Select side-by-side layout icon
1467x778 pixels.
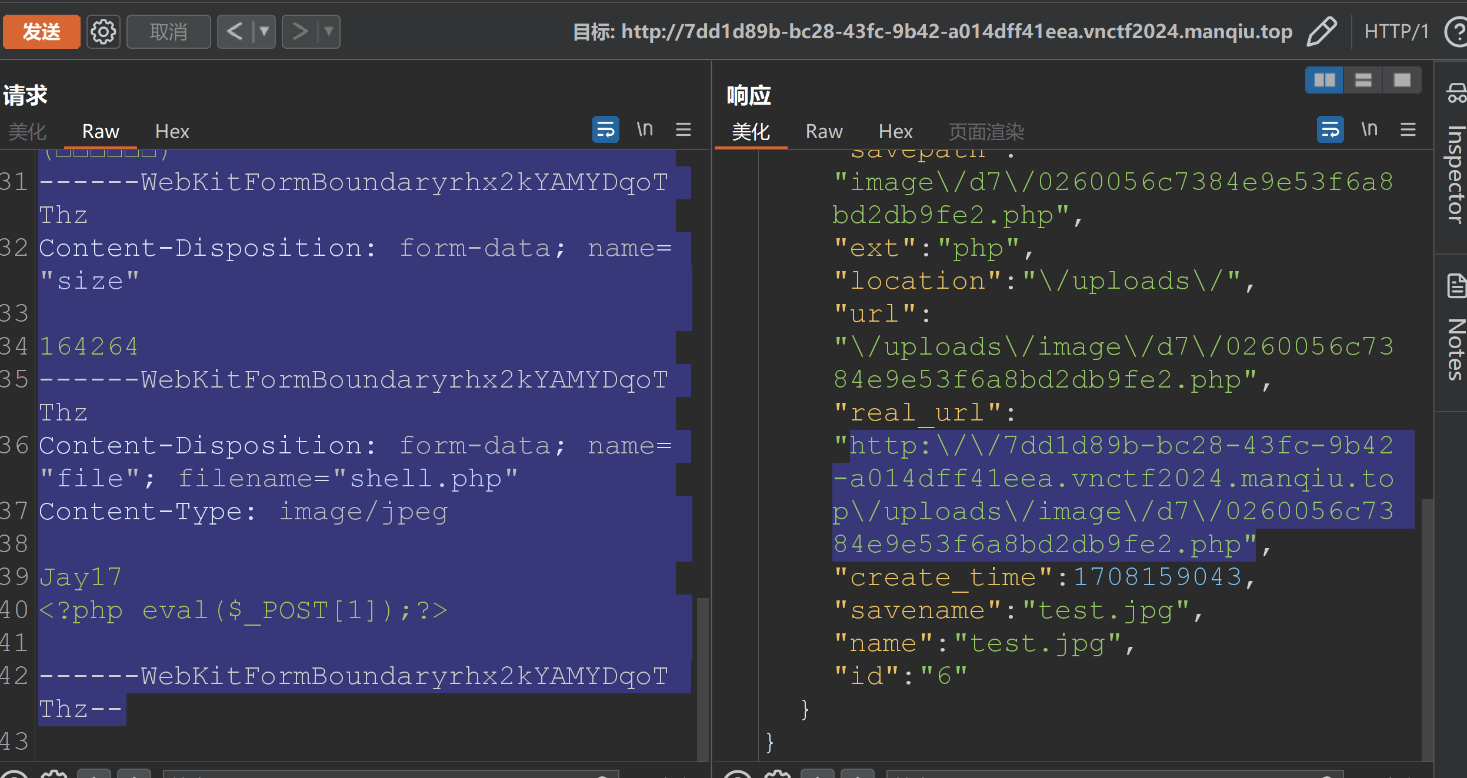pos(1324,80)
